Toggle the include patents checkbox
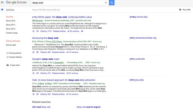 (x=7, y=53)
